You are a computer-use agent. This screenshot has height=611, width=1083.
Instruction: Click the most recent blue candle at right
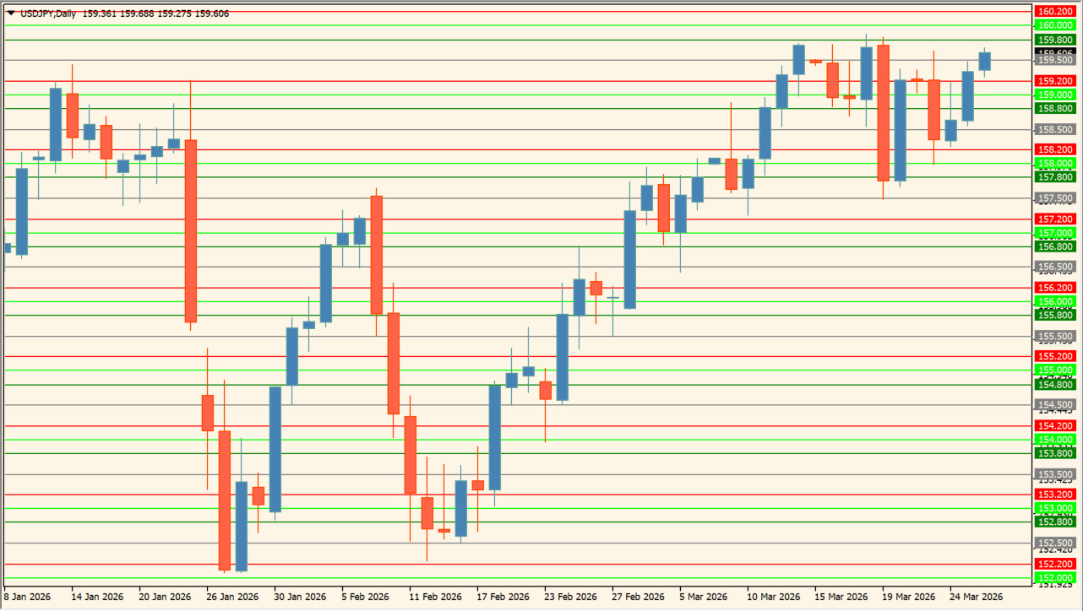click(984, 61)
